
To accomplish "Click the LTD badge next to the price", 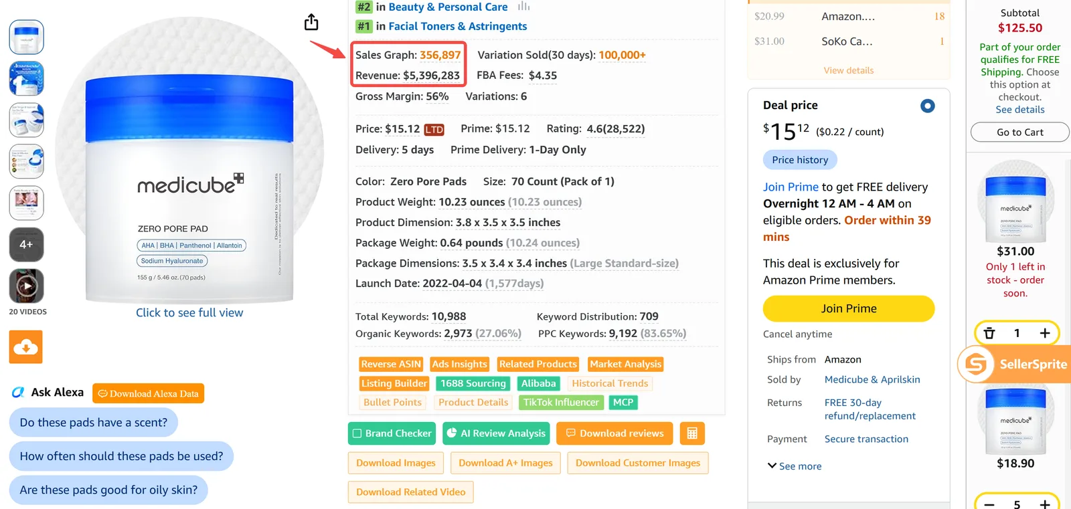I will [x=434, y=130].
